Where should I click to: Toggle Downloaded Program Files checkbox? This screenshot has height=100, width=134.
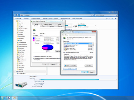pyautogui.click(x=64, y=43)
